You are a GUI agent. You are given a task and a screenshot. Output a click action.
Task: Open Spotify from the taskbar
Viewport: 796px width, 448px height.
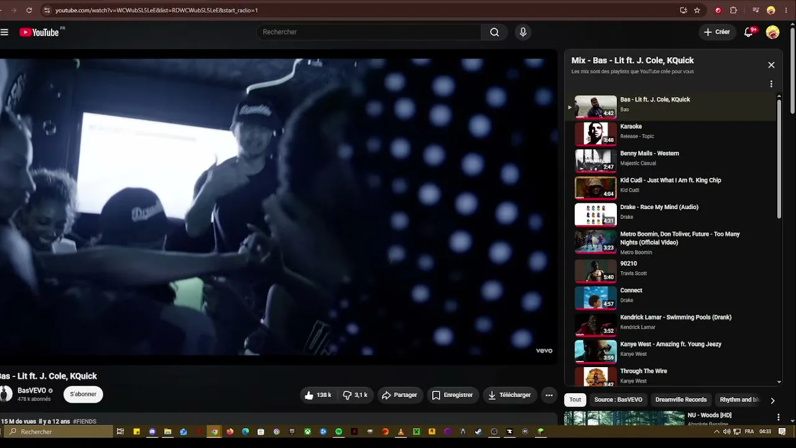click(338, 432)
